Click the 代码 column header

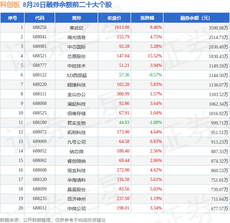pyautogui.click(x=40, y=18)
